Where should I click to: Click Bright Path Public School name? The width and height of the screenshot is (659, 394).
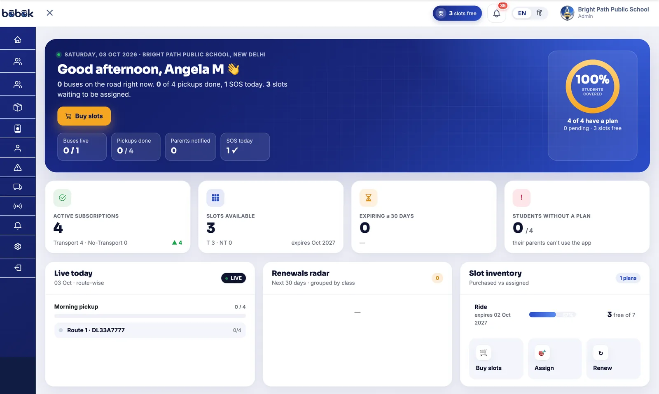tap(613, 9)
